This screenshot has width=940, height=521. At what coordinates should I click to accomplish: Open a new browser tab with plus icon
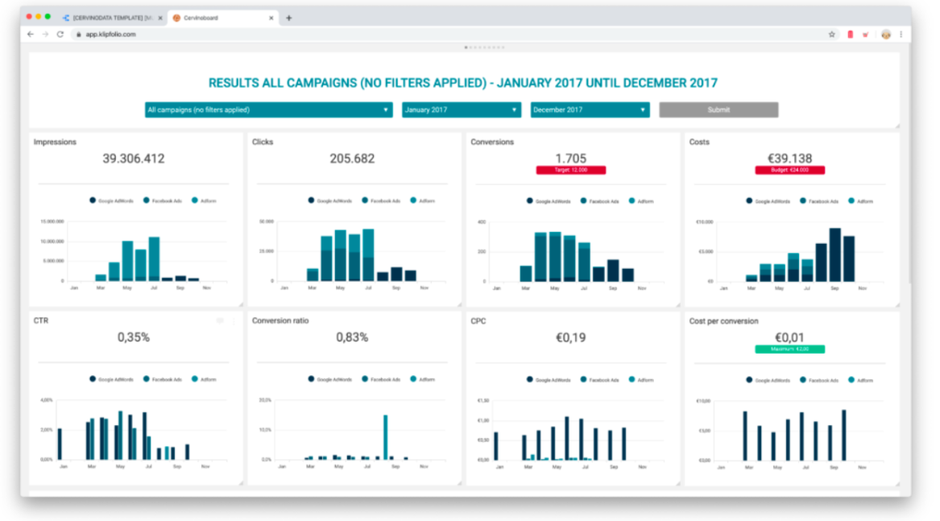289,18
